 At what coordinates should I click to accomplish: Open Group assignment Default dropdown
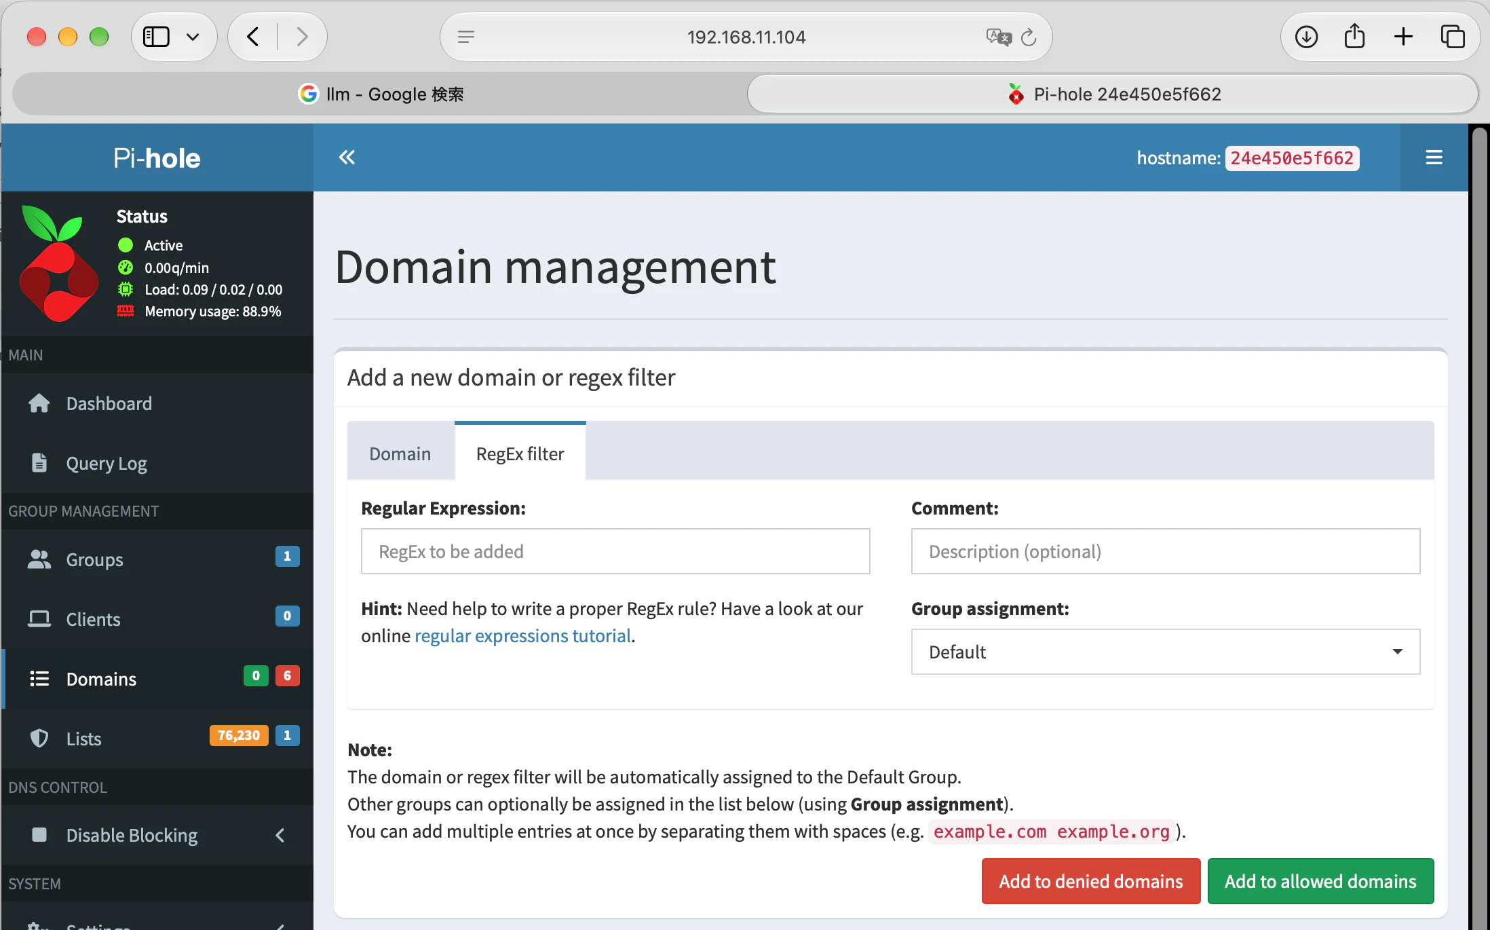(x=1165, y=652)
